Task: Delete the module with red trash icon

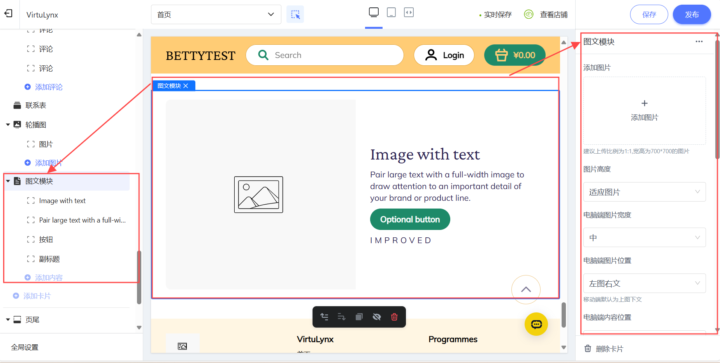Action: [394, 317]
